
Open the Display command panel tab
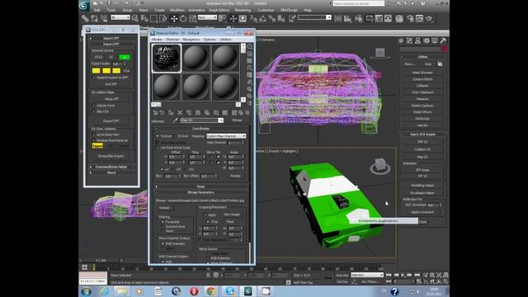435,40
